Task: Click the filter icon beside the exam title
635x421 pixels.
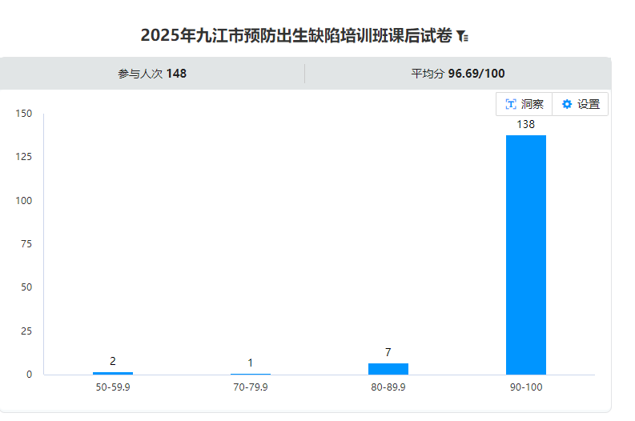Action: [x=463, y=36]
